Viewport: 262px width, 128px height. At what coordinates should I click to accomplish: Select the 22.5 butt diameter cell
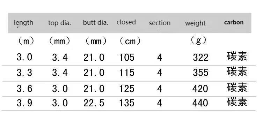click(94, 103)
